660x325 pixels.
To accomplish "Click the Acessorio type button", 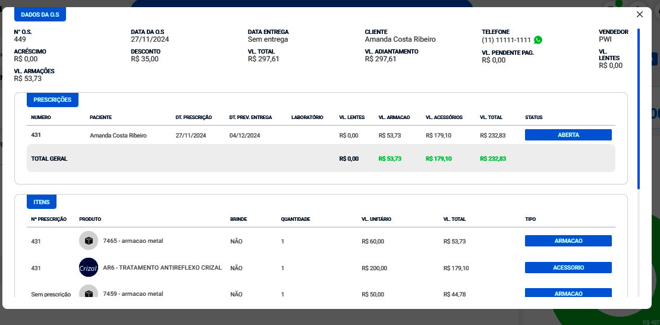I will click(x=568, y=268).
